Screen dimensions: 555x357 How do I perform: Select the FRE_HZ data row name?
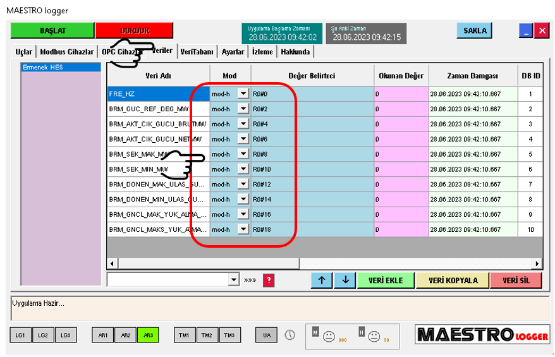[159, 94]
